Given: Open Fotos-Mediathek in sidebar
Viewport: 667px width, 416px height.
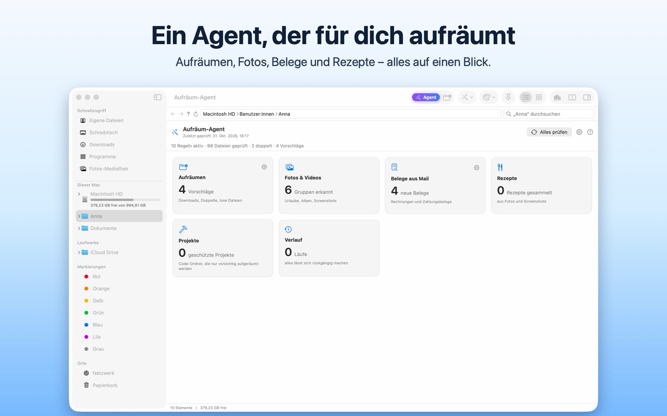Looking at the screenshot, I should 119,169.
